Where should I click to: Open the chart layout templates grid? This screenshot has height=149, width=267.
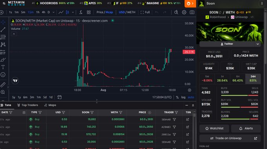[x=89, y=12]
